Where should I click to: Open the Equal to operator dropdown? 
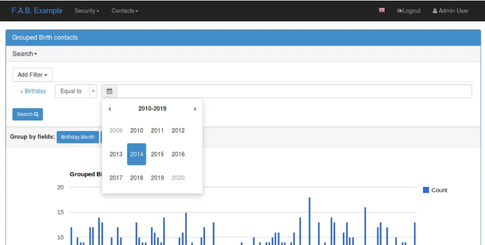[x=76, y=91]
